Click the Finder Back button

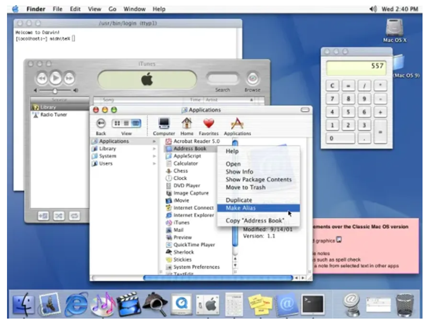[x=101, y=124]
